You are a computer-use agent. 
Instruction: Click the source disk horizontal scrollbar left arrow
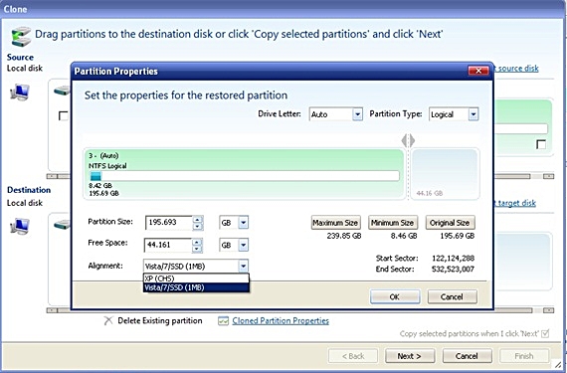[52, 176]
